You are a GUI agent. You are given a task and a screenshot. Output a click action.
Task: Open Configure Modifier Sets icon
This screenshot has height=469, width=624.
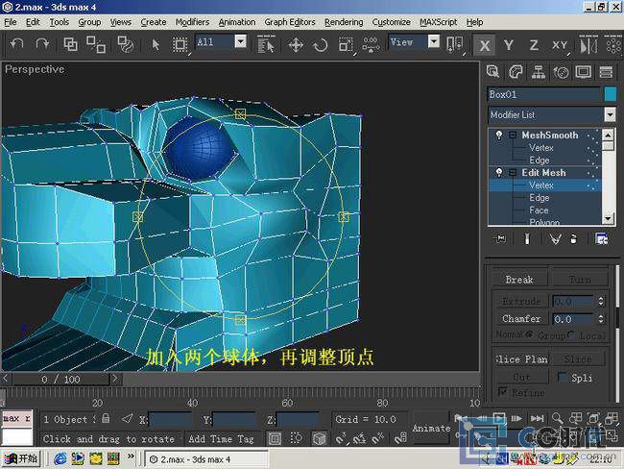(x=602, y=238)
